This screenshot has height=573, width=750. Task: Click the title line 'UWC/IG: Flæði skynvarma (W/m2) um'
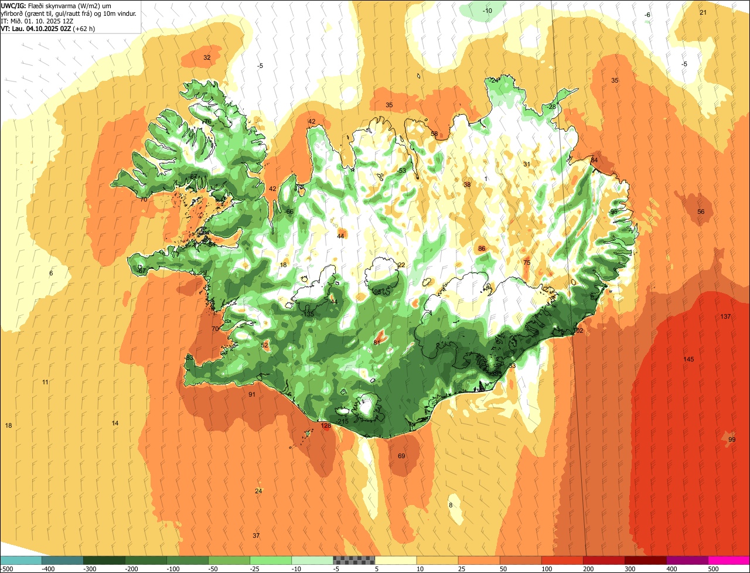[x=56, y=5]
